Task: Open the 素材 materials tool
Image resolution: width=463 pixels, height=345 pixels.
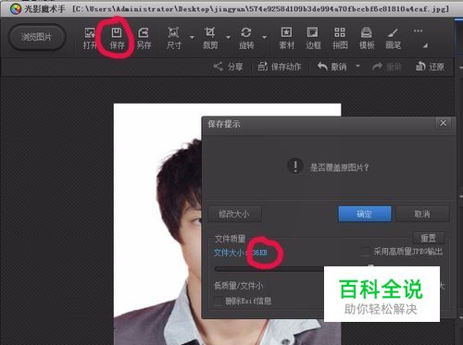Action: pos(286,38)
